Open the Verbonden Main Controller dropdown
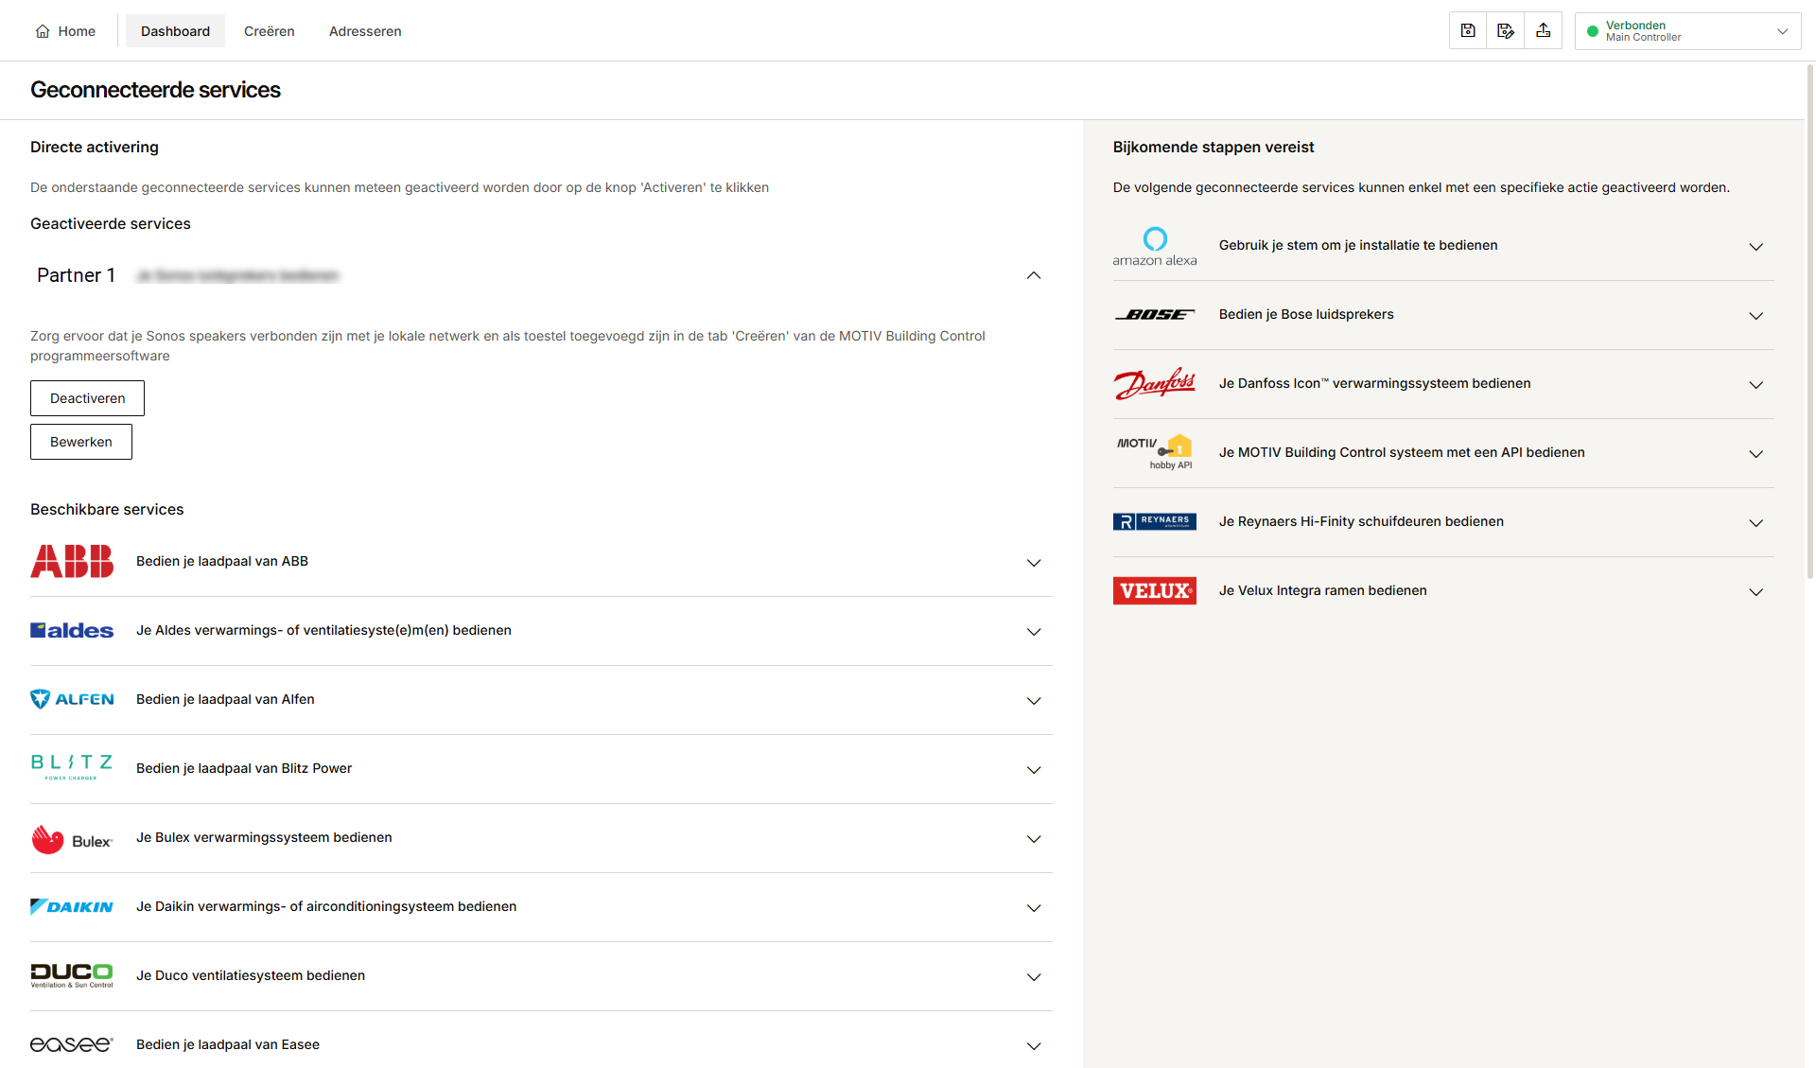Viewport: 1816px width, 1068px height. [x=1687, y=31]
